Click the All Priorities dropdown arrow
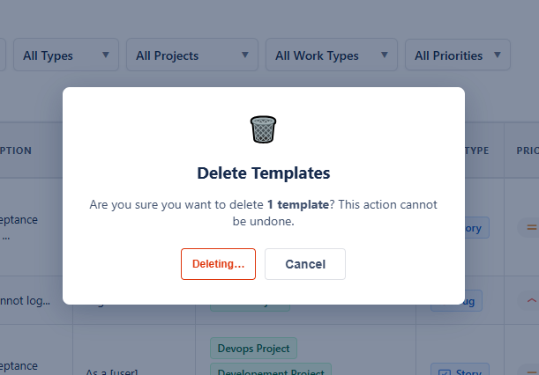 coord(498,55)
